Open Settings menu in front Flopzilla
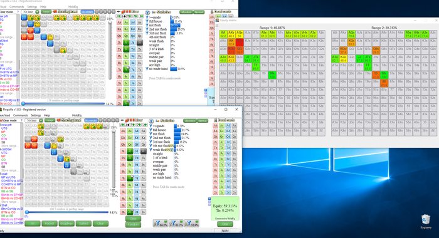The height and width of the screenshot is (238, 439). (36, 115)
